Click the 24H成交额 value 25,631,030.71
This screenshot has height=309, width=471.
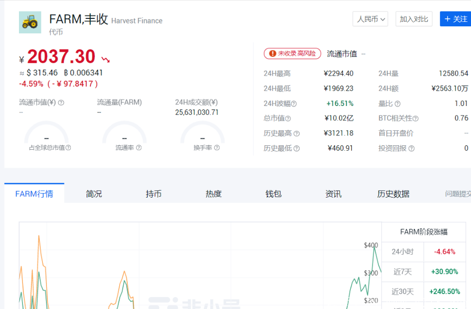(197, 112)
